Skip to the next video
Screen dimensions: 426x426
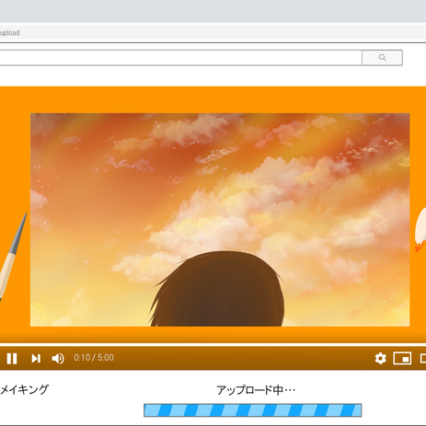(36, 358)
